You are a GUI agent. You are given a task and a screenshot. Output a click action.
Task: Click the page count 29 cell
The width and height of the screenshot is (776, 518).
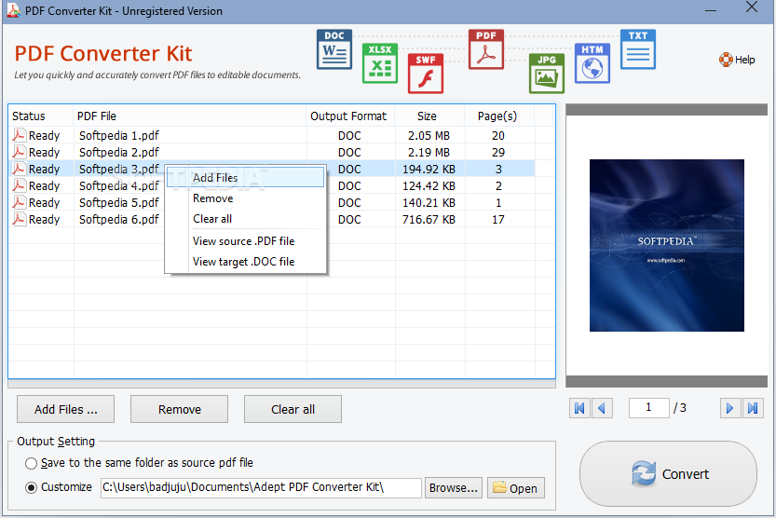(x=498, y=153)
